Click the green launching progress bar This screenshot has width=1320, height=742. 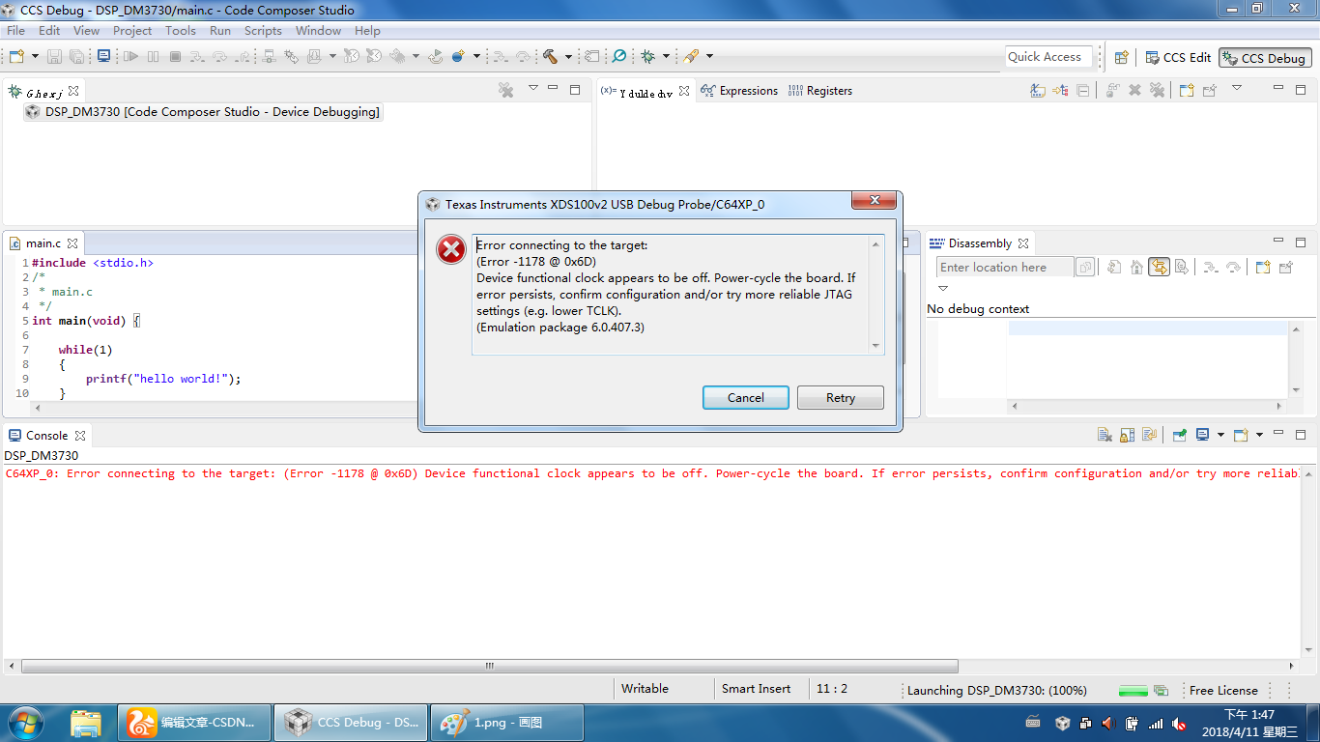coord(1133,691)
